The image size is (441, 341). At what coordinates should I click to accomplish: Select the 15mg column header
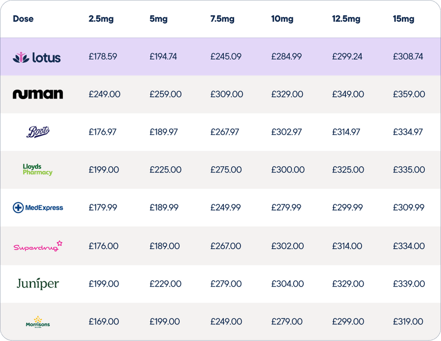coord(403,19)
